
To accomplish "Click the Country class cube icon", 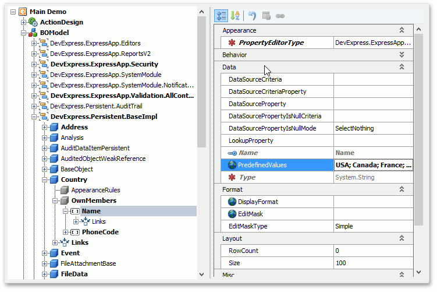I will [54, 180].
